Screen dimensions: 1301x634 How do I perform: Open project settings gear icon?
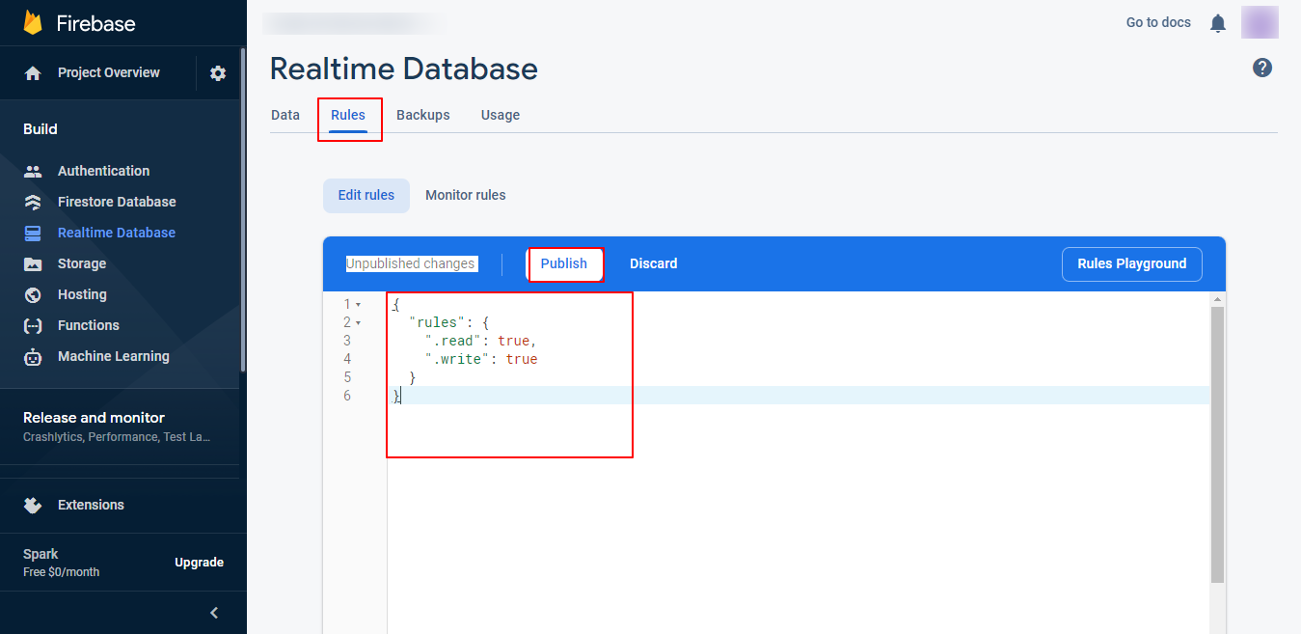pos(218,73)
